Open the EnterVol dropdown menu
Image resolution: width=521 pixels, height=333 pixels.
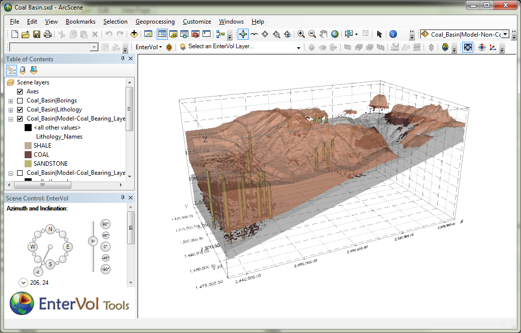pyautogui.click(x=149, y=47)
